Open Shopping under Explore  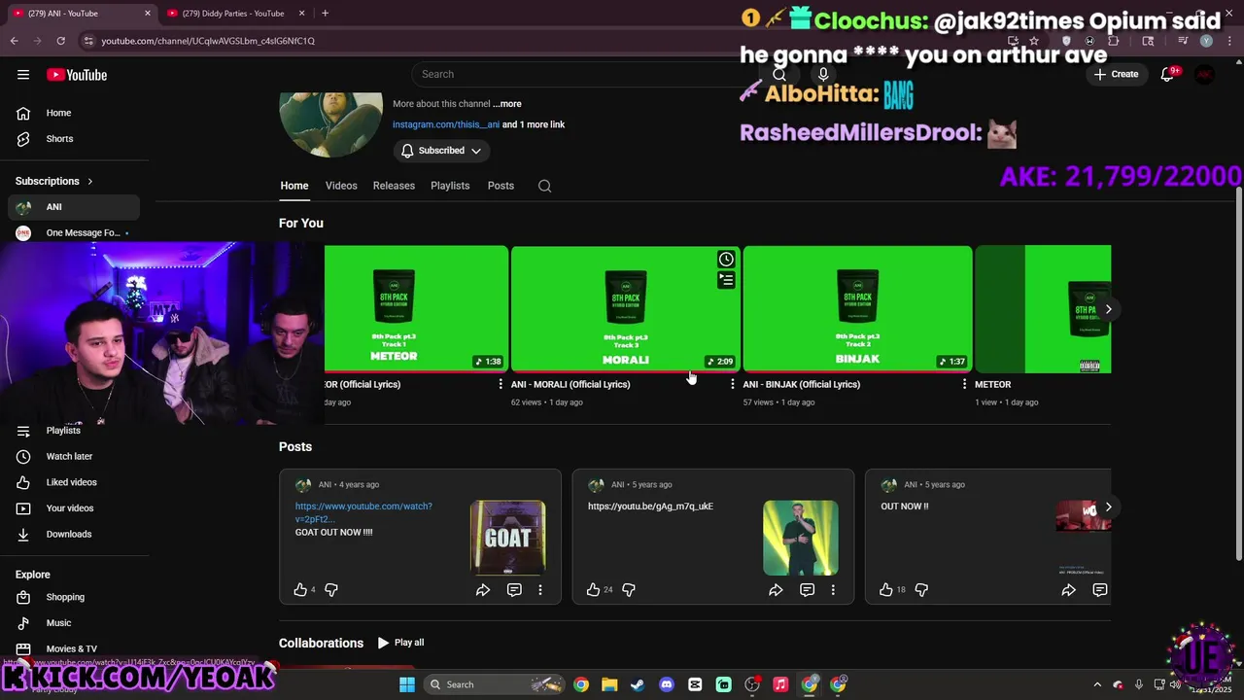[74, 597]
